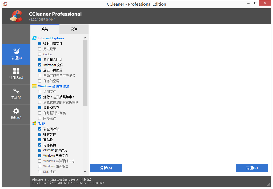Click the cleaning list scrollbar thumb
Image resolution: width=273 pixels, height=189 pixels.
point(85,73)
